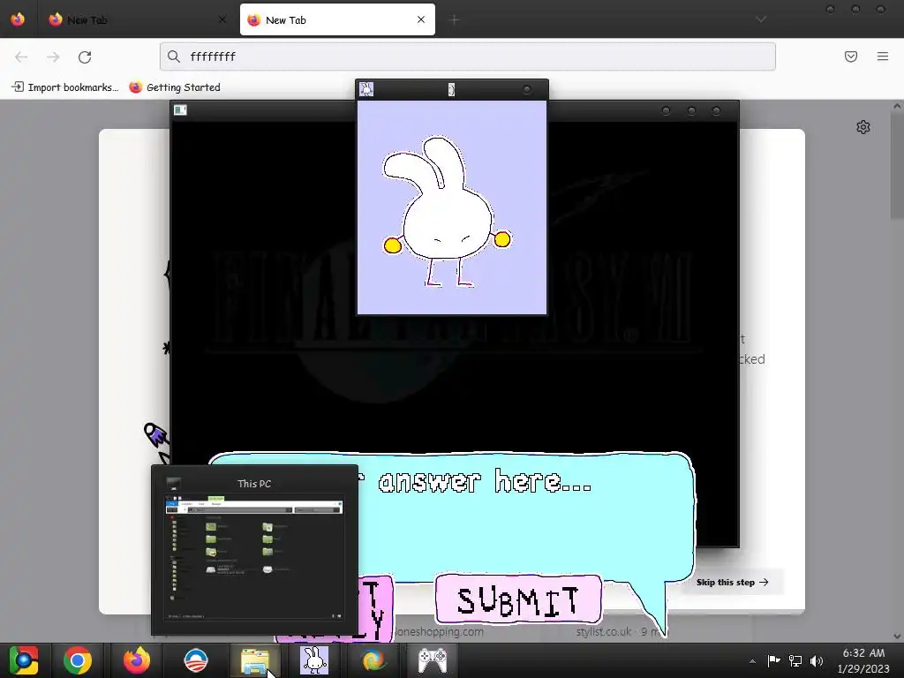The width and height of the screenshot is (904, 678).
Task: Show hidden system tray icons
Action: [x=752, y=661]
